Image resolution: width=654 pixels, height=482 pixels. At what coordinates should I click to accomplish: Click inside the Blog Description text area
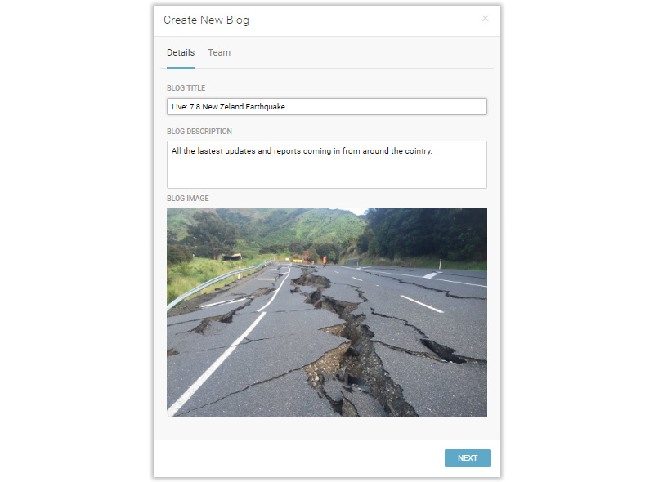coord(327,164)
